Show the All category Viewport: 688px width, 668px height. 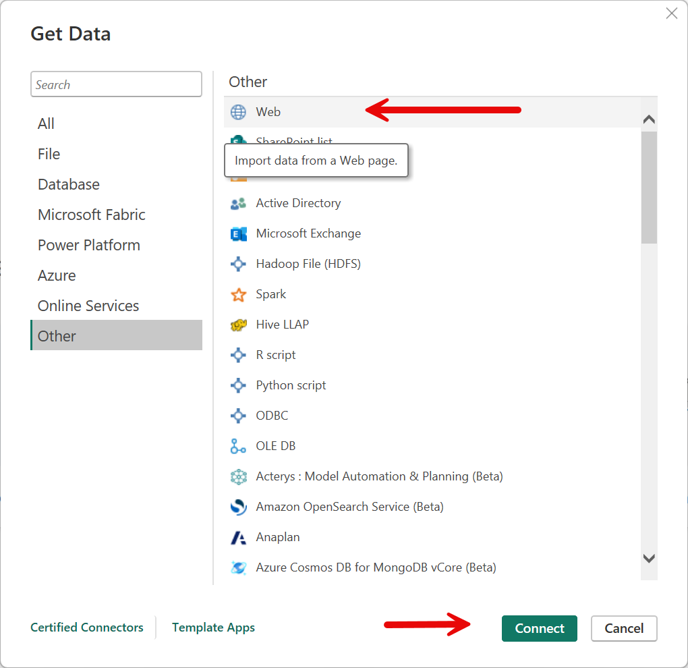pos(116,123)
